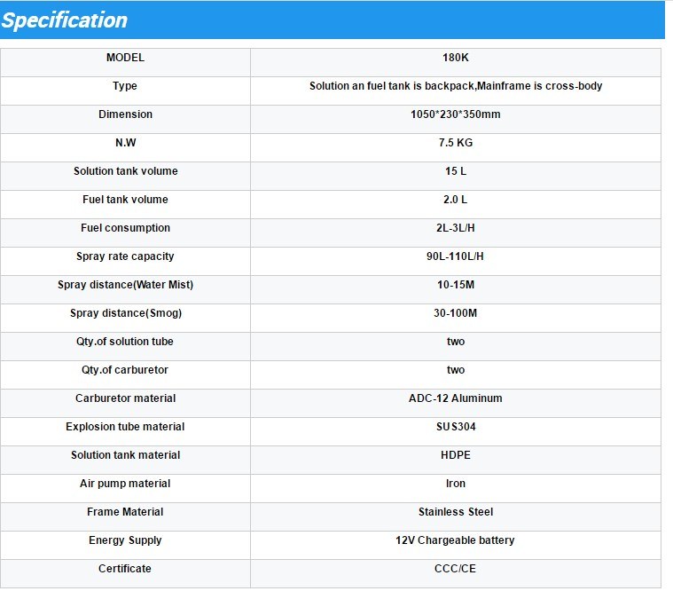The image size is (673, 591).
Task: Click the SUS304 explosion tube value
Action: tap(456, 427)
